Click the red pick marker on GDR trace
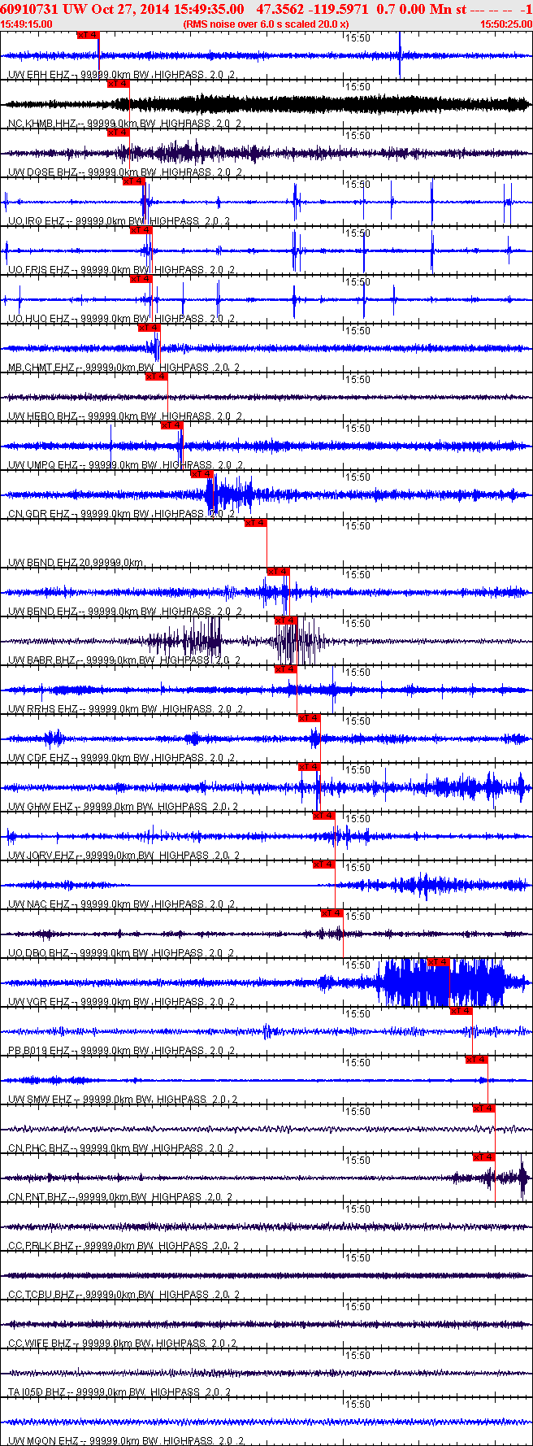Image resolution: width=533 pixels, height=1446 pixels. pos(201,474)
